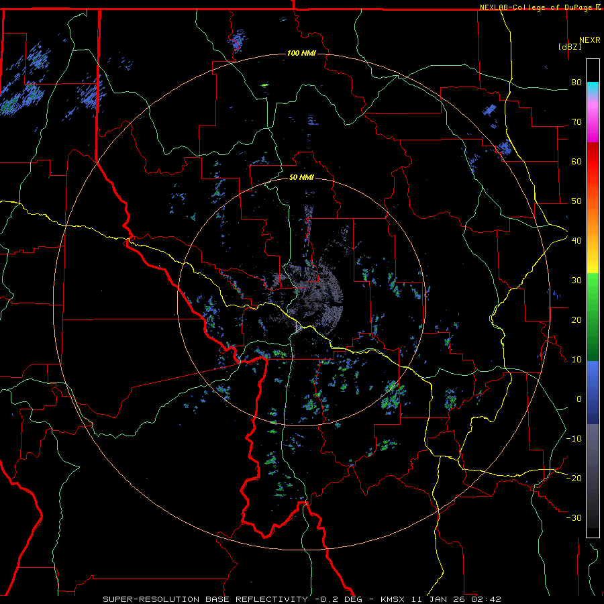This screenshot has width=604, height=604.
Task: Click the 100 NMI range ring label
Action: point(301,53)
